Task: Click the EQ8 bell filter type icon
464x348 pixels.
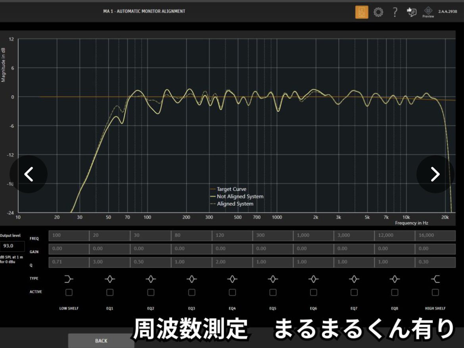Action: point(395,279)
